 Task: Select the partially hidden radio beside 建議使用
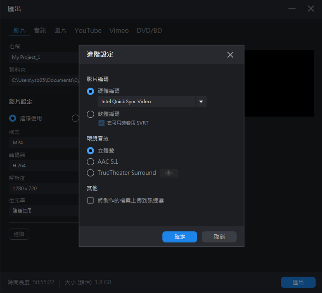(x=76, y=118)
